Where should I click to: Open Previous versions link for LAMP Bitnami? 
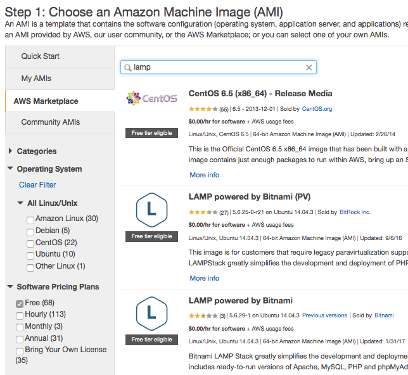324,315
